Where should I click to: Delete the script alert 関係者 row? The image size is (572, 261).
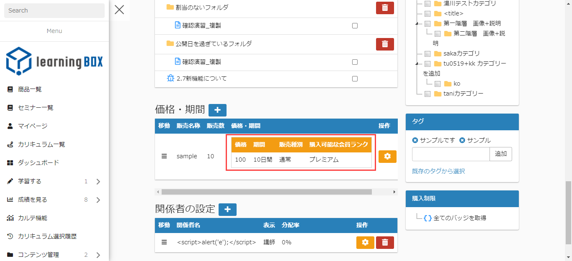[385, 242]
